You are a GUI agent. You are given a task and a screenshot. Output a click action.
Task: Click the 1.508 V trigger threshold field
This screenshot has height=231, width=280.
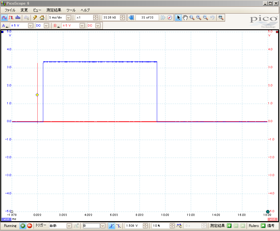click(134, 226)
